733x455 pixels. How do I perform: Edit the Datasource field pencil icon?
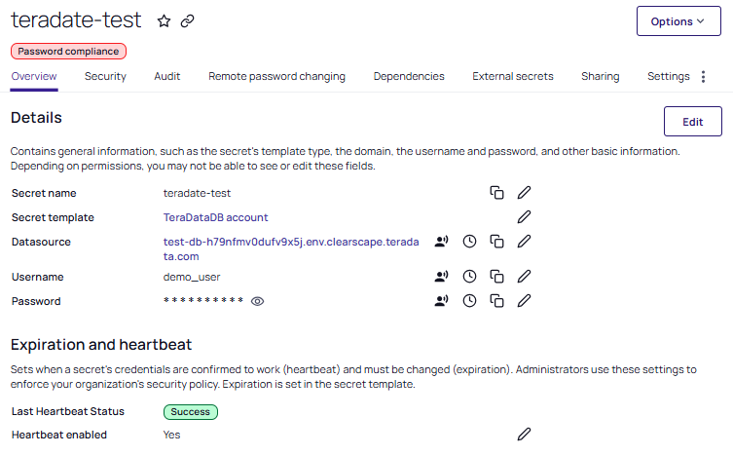coord(524,242)
